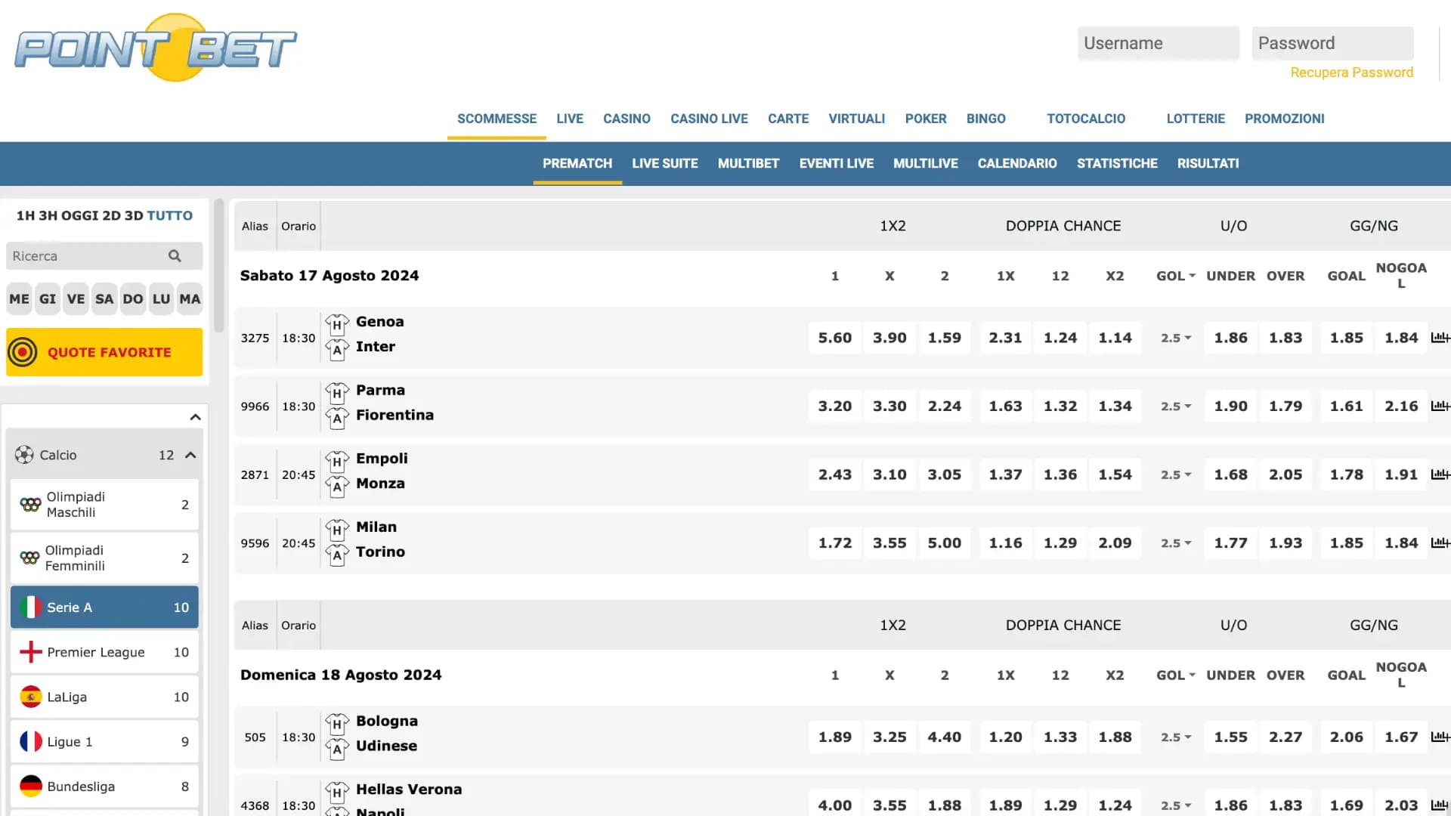The image size is (1451, 816).
Task: Collapse the Calcio category list
Action: 190,455
